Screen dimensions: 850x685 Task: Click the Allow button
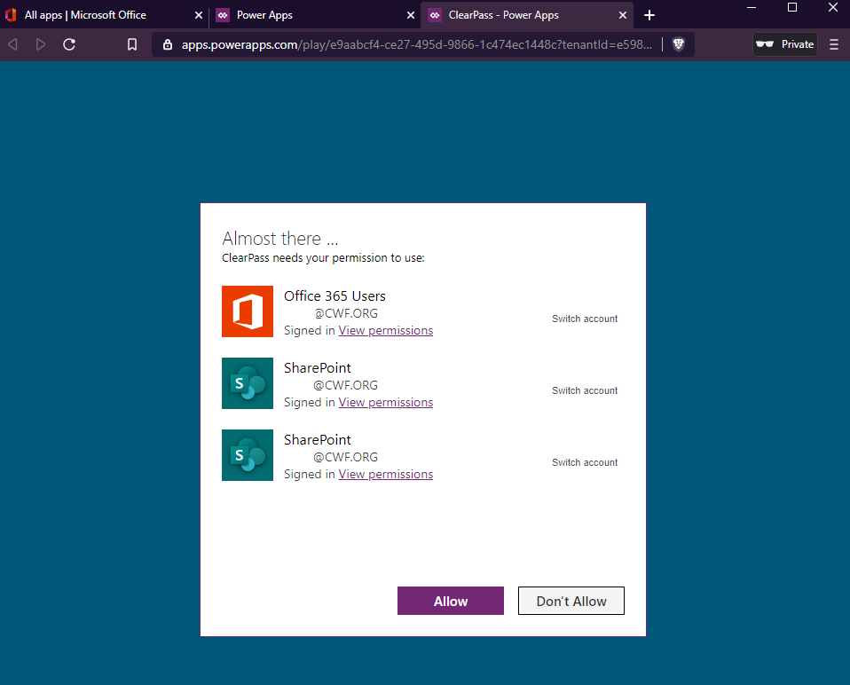point(451,601)
